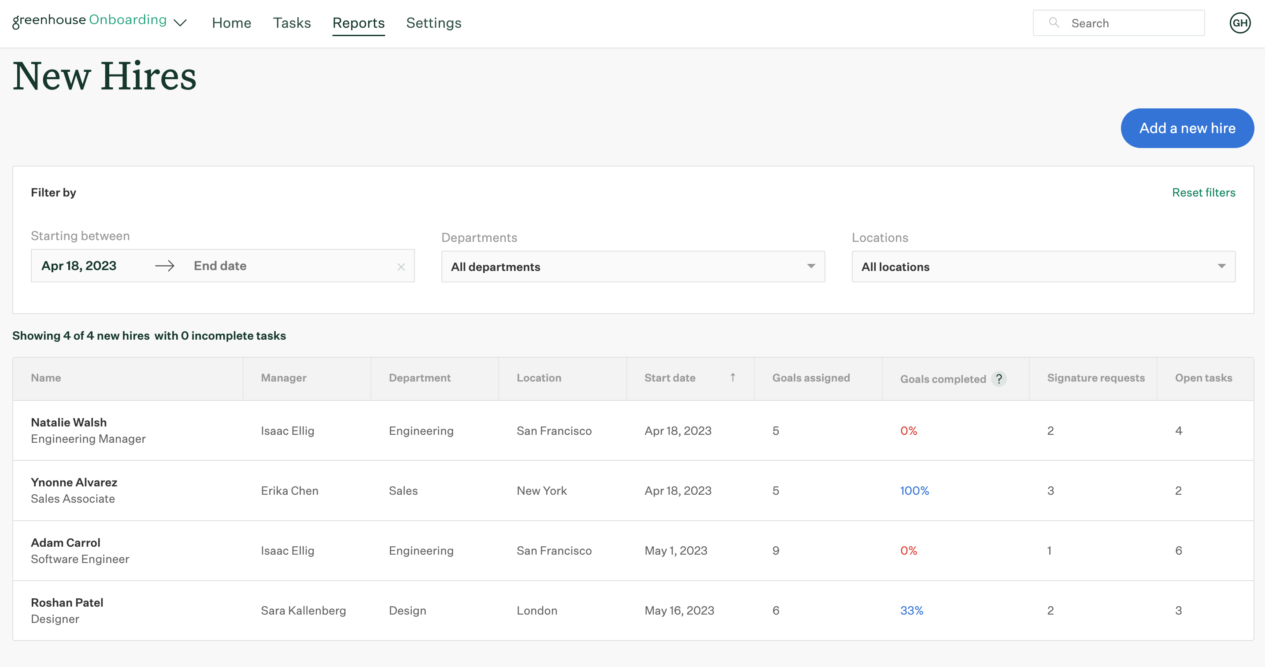The image size is (1265, 667).
Task: Click Isaac Ellig in Natalie Walsh's row
Action: tap(287, 431)
